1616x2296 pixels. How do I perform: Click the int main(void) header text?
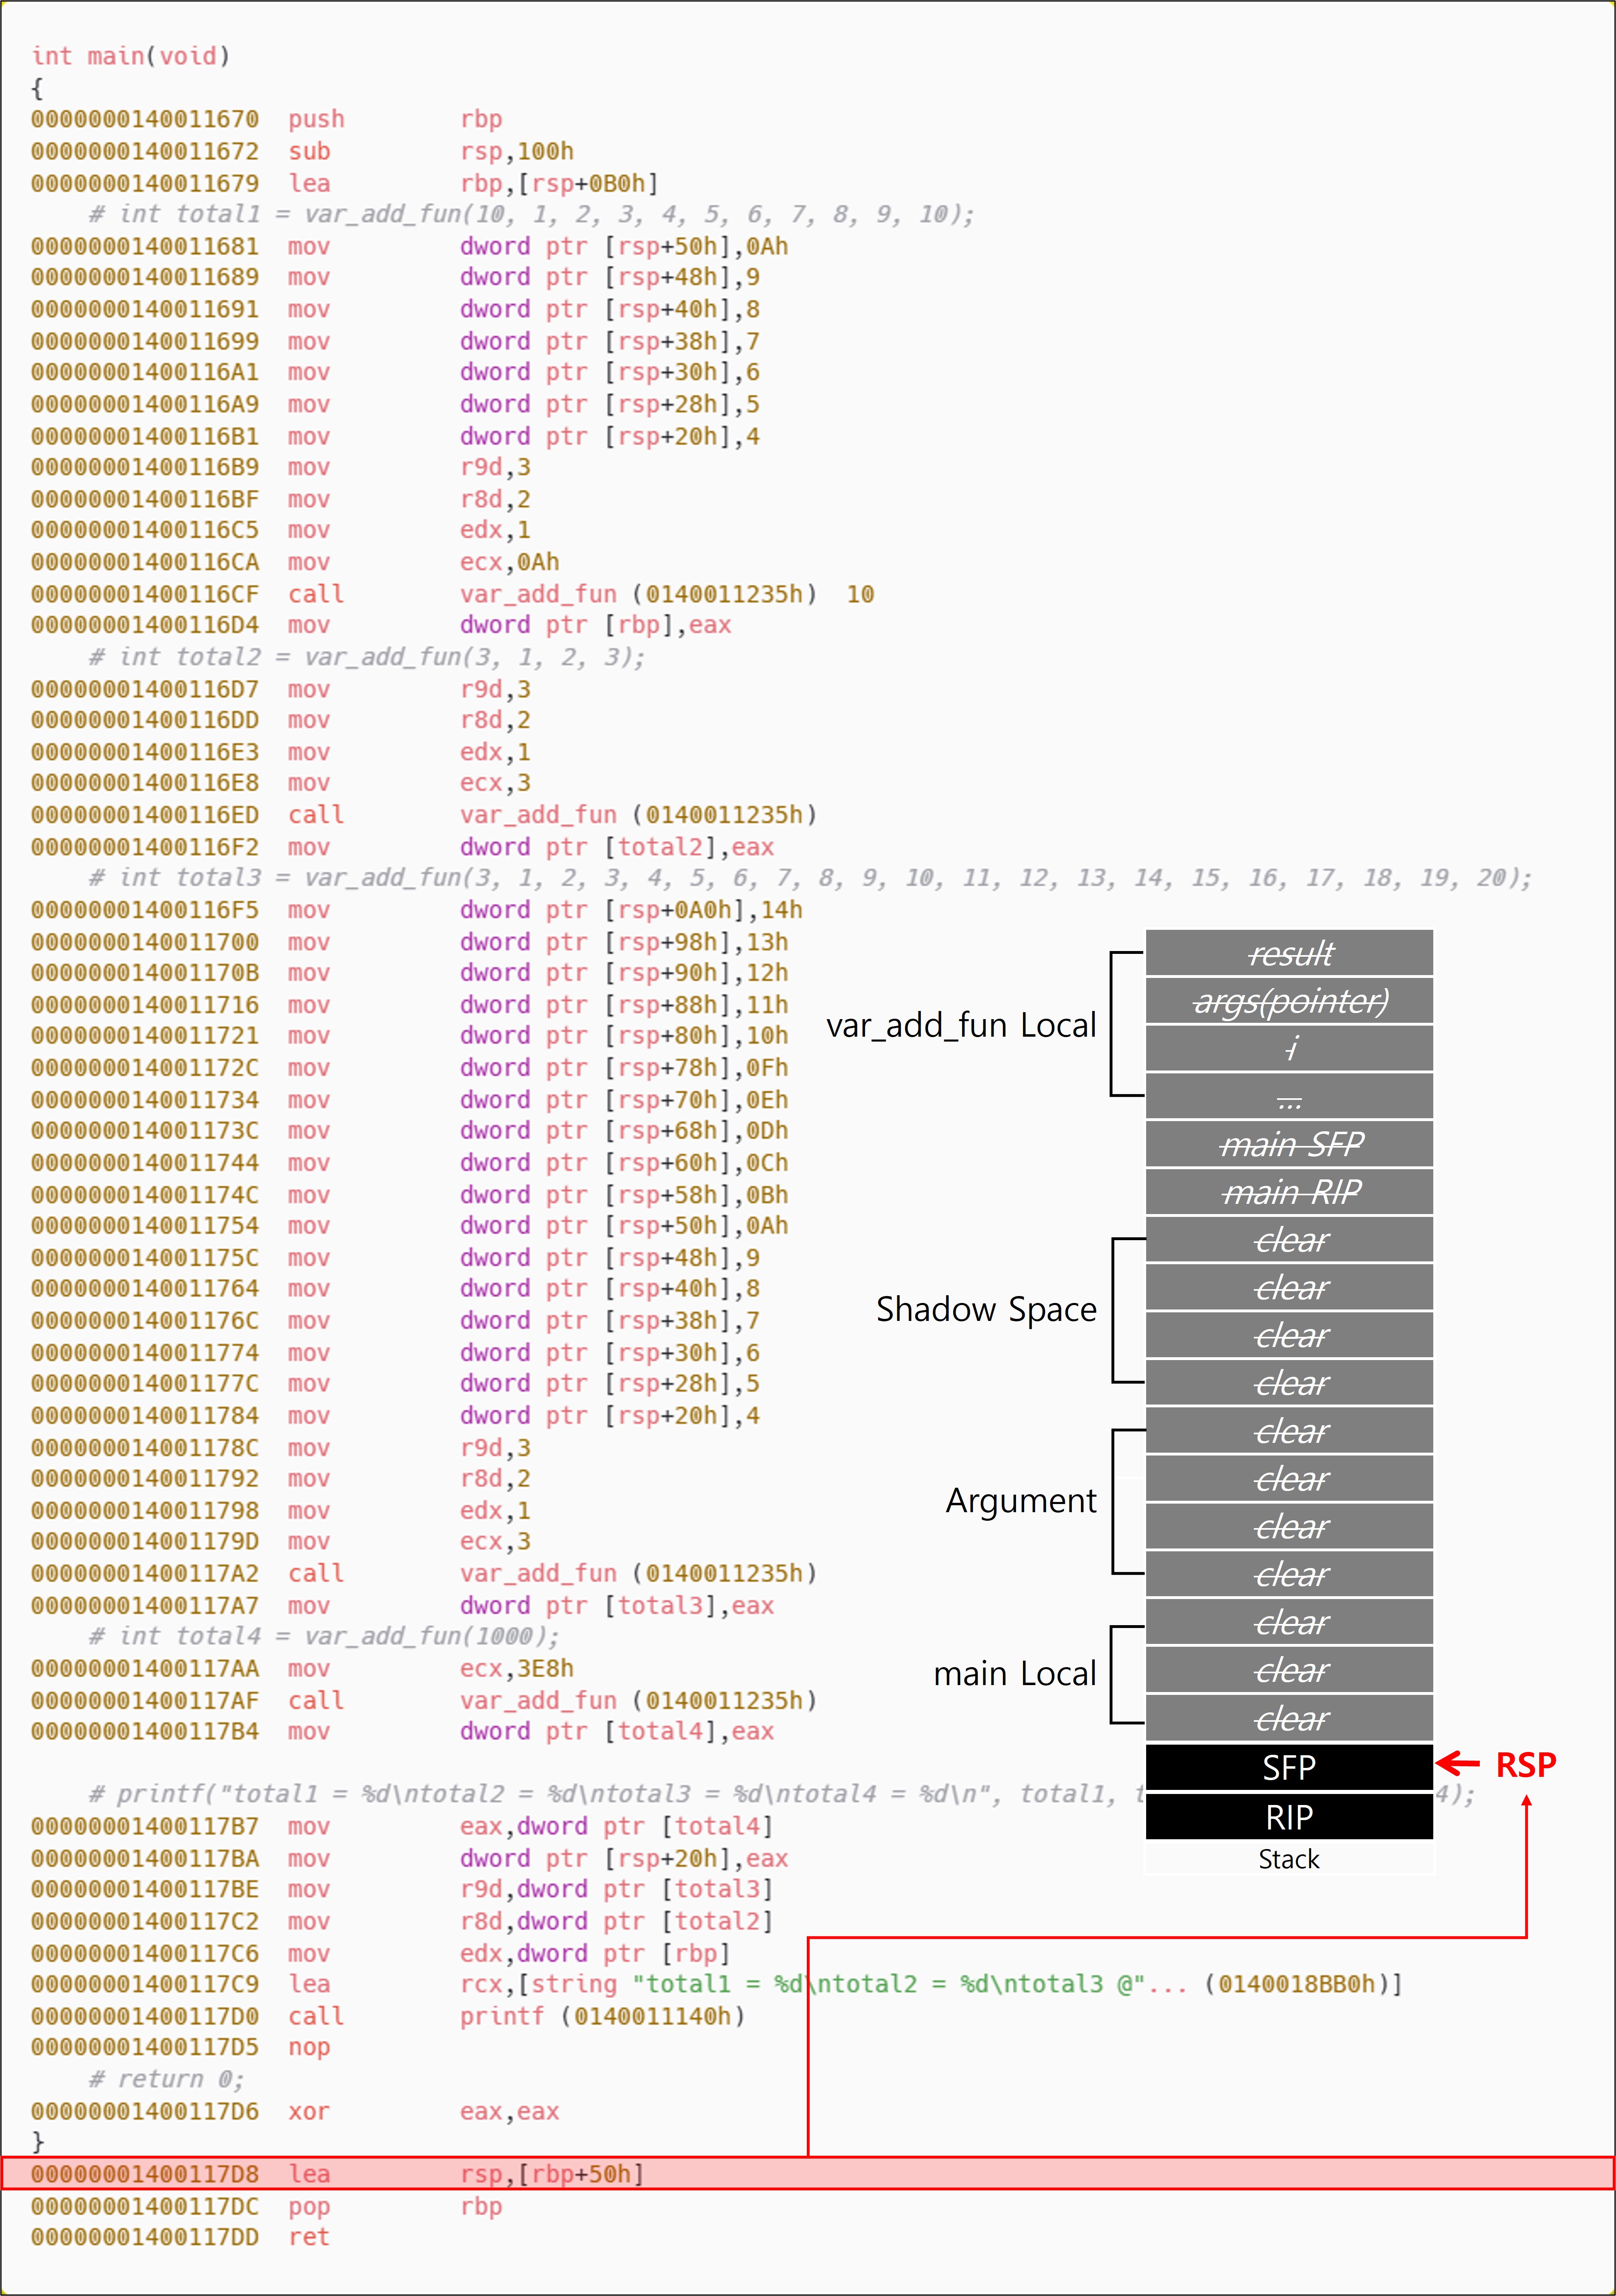[x=131, y=56]
